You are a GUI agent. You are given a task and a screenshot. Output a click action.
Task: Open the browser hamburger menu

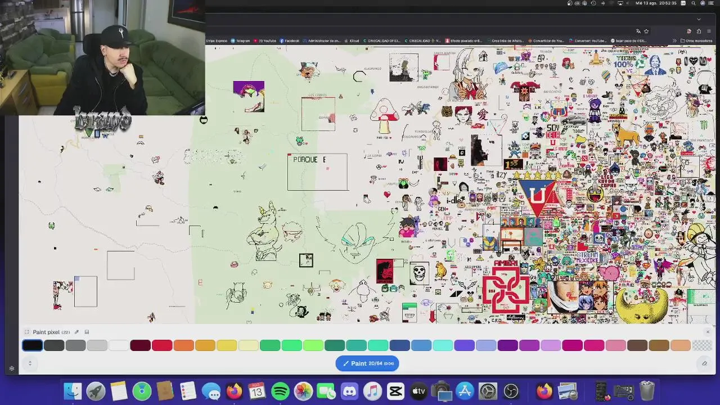coord(709,31)
